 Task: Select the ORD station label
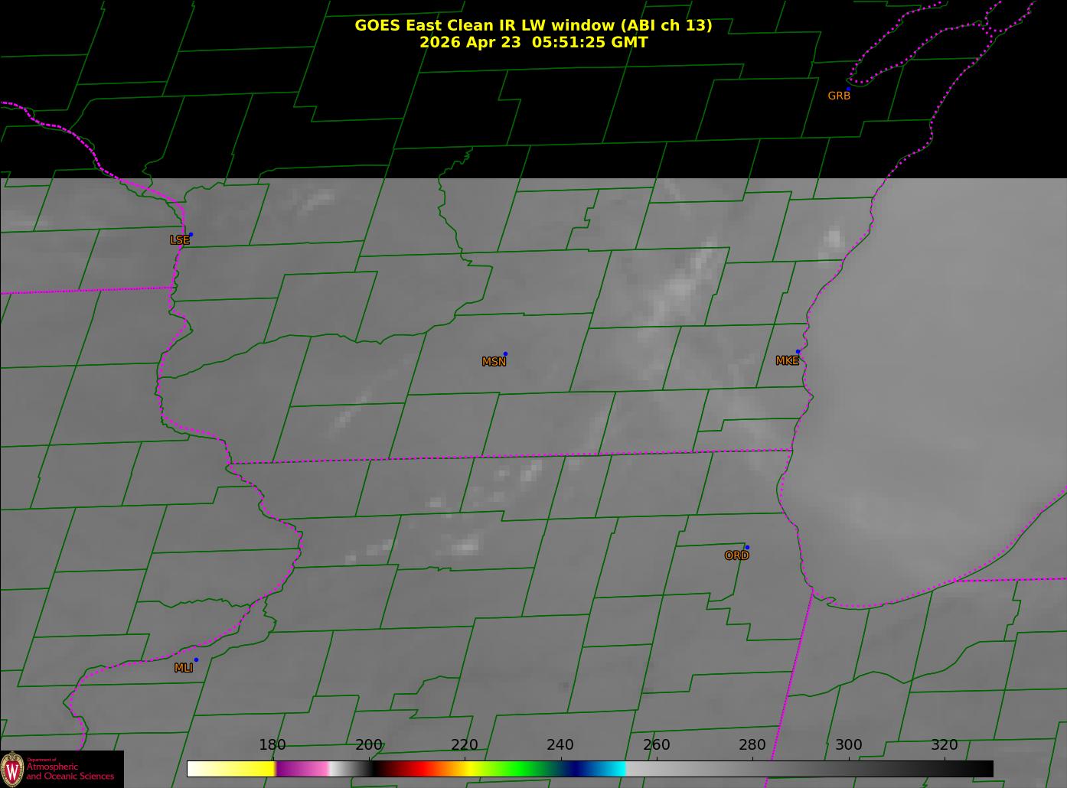pyautogui.click(x=736, y=555)
